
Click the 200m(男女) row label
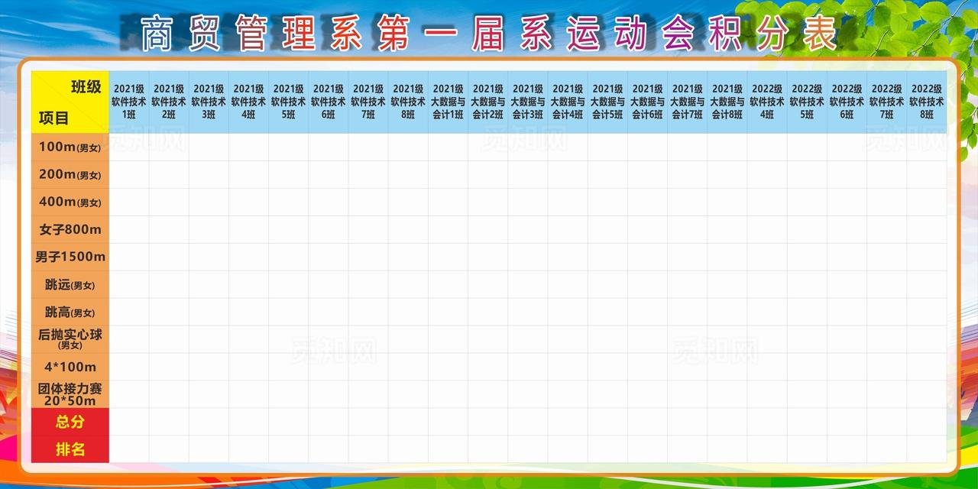(x=70, y=173)
